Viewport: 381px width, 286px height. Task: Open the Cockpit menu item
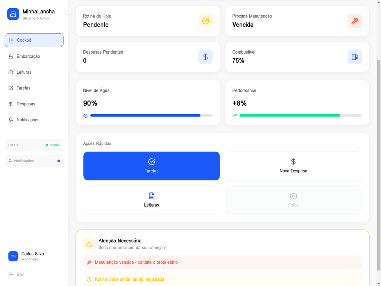[34, 40]
